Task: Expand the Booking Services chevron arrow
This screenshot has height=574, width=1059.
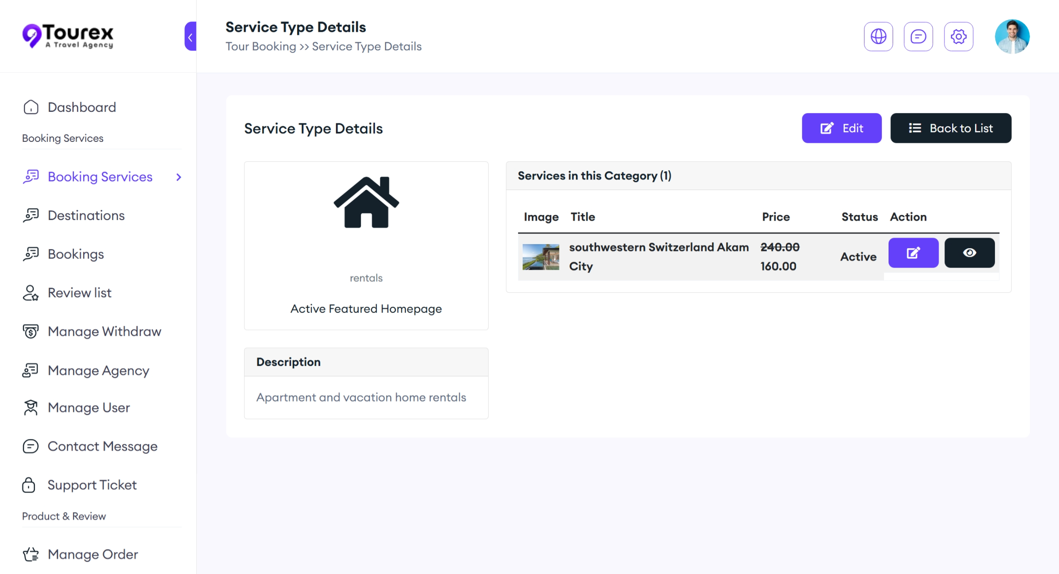Action: click(x=179, y=177)
